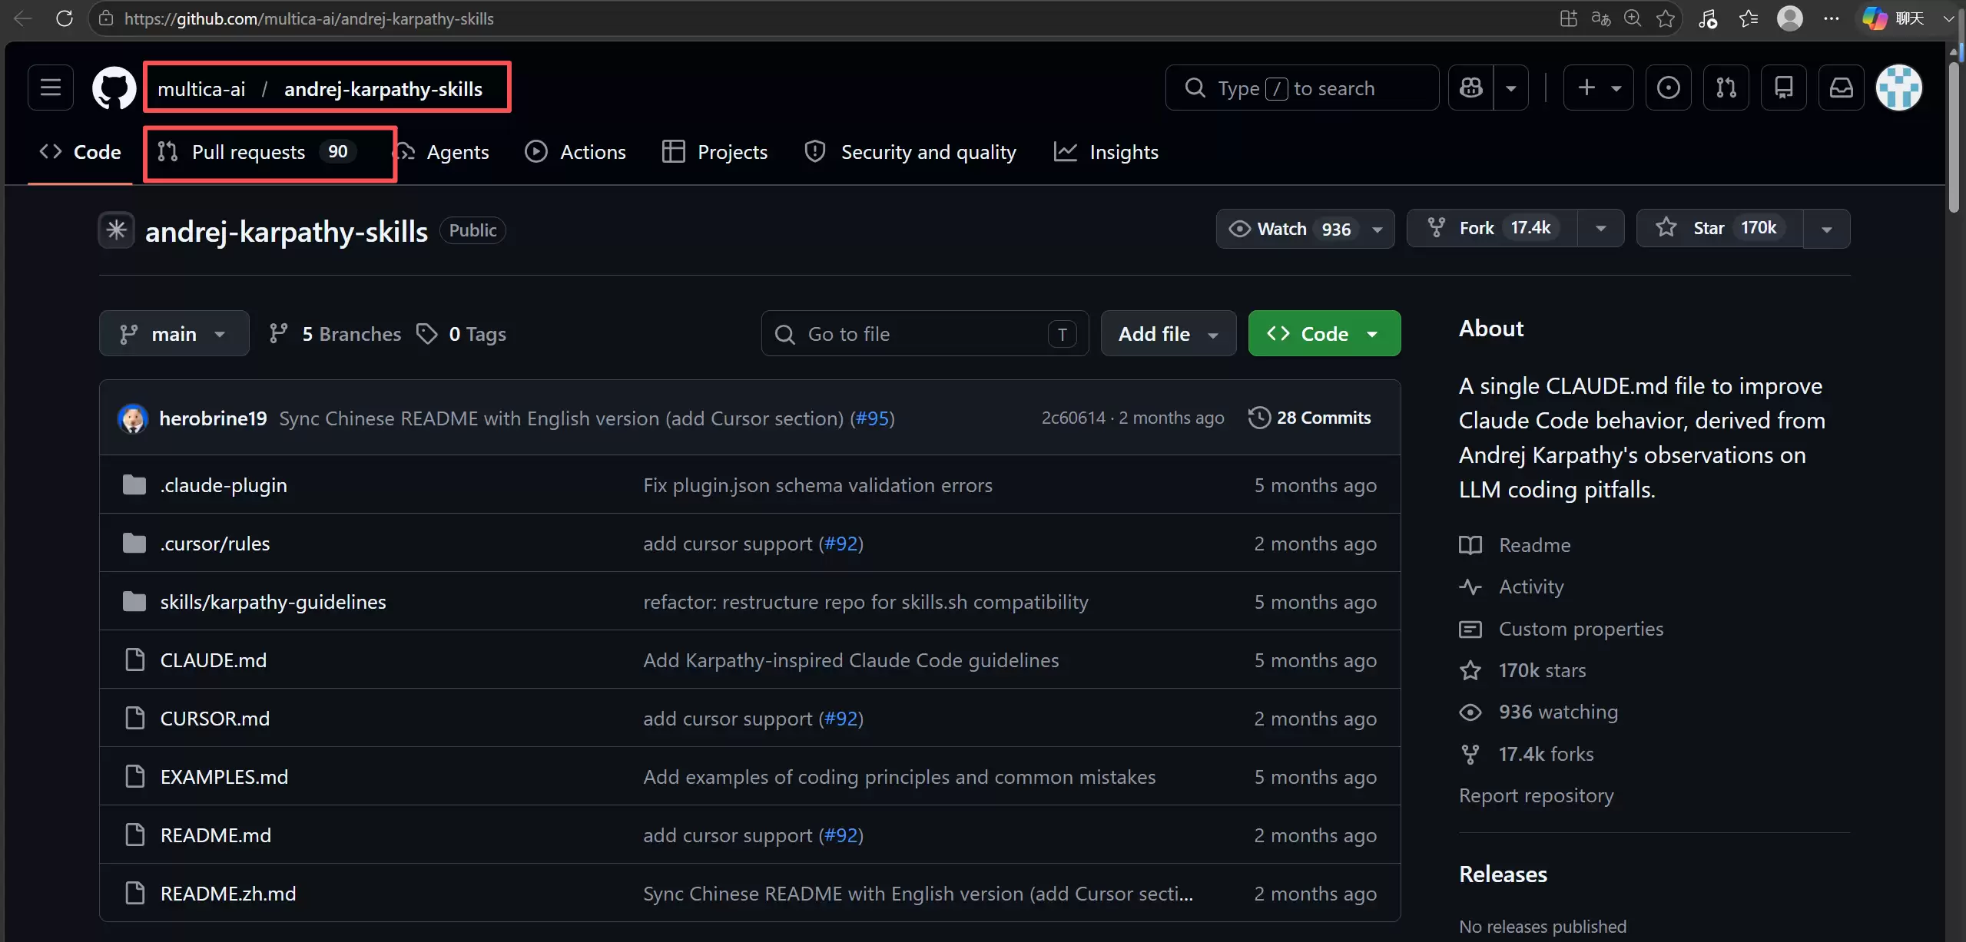Open the browser music note icon in the toolbar
Viewport: 1966px width, 942px height.
tap(1708, 18)
